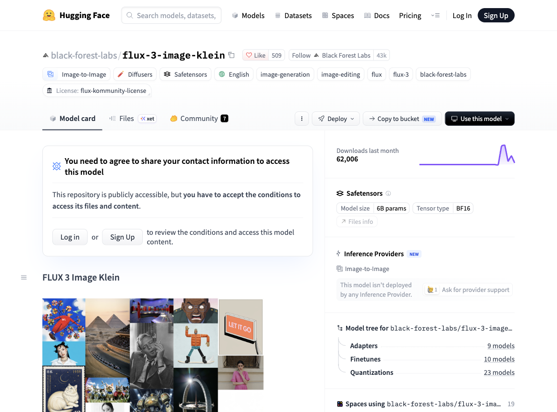Viewport: 557px width, 412px height.
Task: Open the 10 models Finetunes link
Action: point(499,359)
